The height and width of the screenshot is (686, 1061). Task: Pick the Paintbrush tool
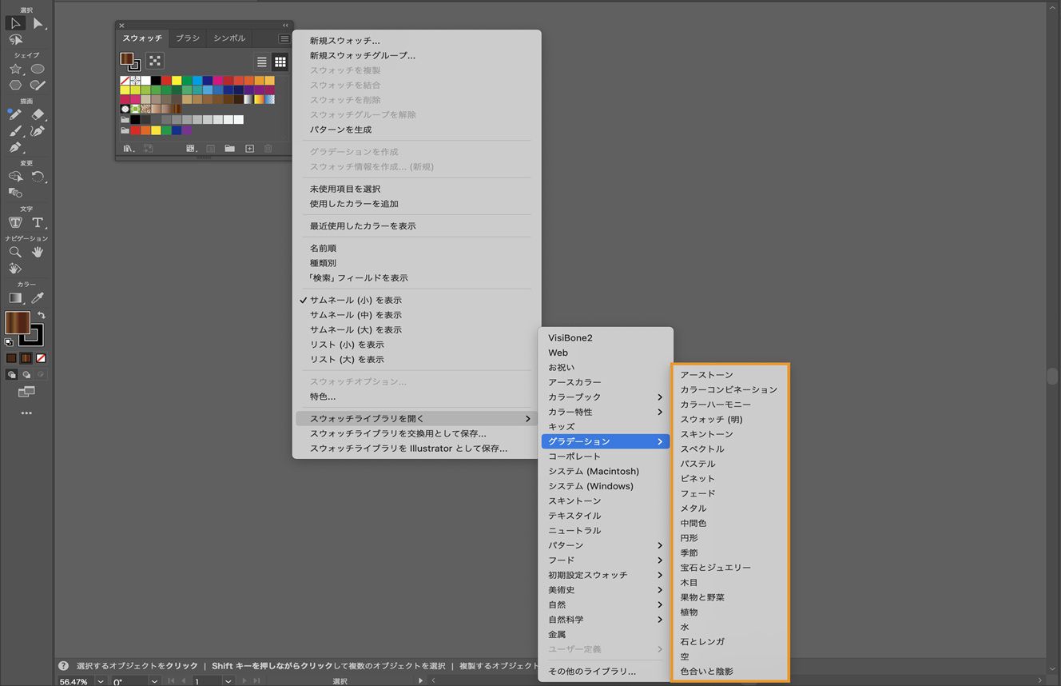(15, 131)
